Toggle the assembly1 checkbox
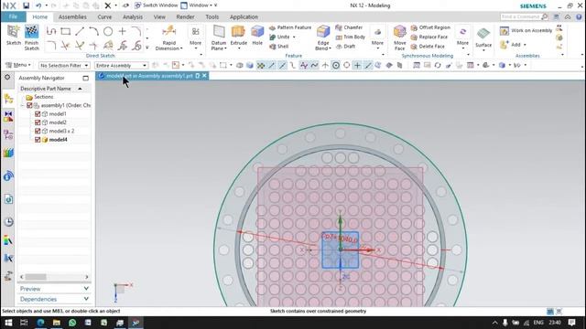The image size is (586, 329). (x=29, y=106)
